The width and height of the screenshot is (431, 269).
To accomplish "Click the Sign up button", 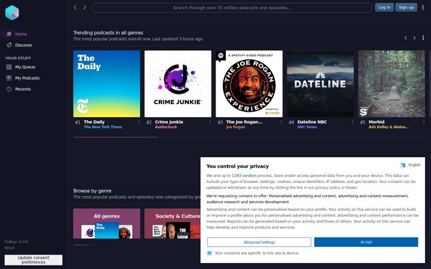I will [406, 7].
